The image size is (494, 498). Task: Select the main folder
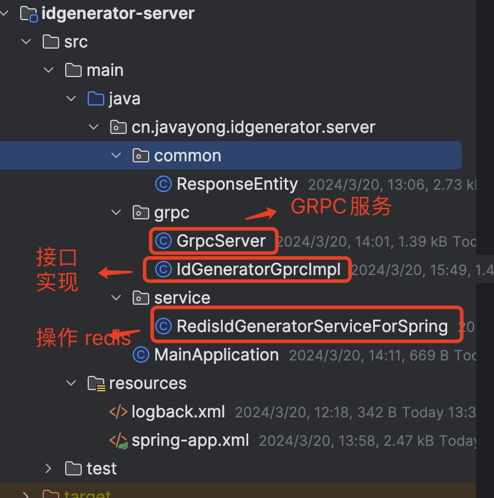click(105, 71)
